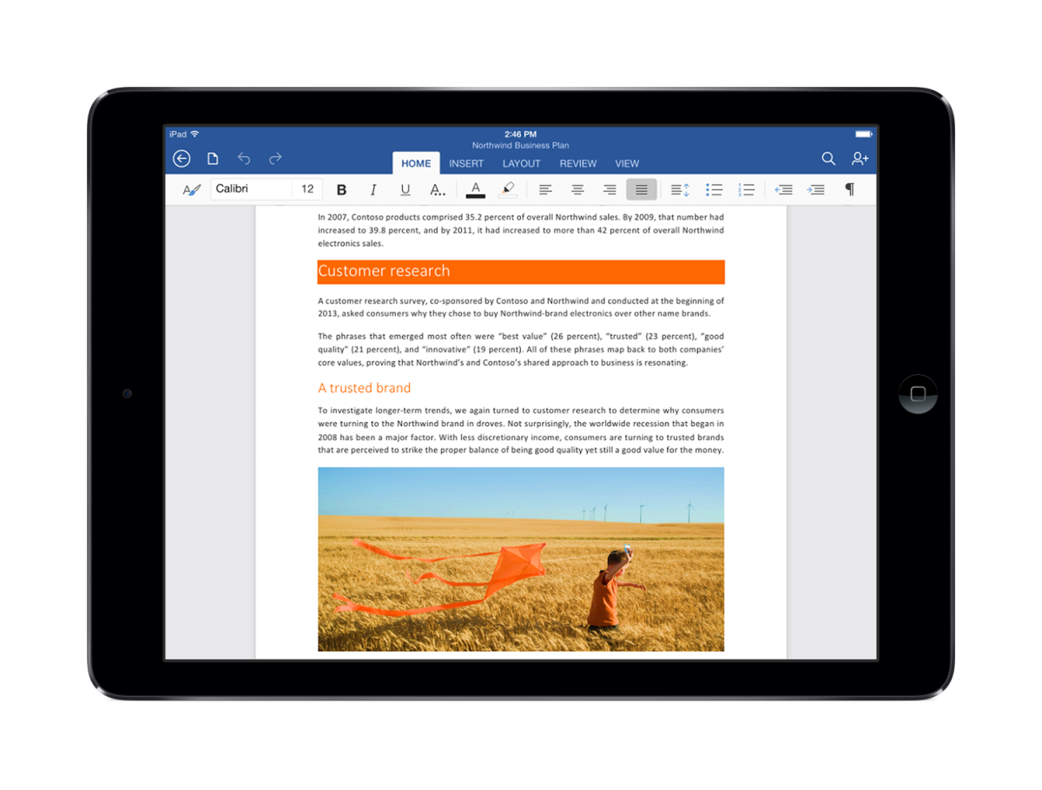Decrease paragraph indentation
The width and height of the screenshot is (1042, 790).
click(783, 189)
